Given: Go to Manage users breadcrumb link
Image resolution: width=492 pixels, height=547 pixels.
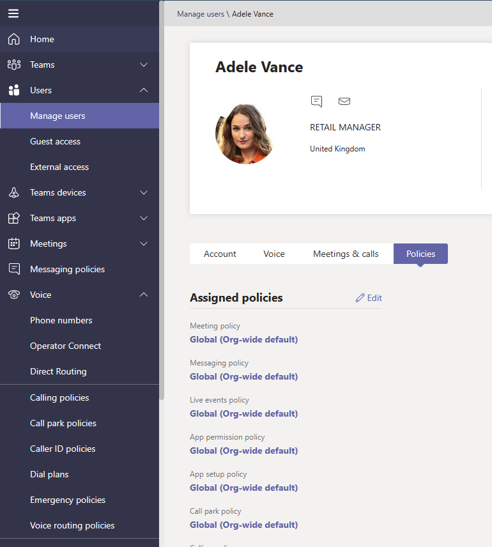Looking at the screenshot, I should (200, 14).
